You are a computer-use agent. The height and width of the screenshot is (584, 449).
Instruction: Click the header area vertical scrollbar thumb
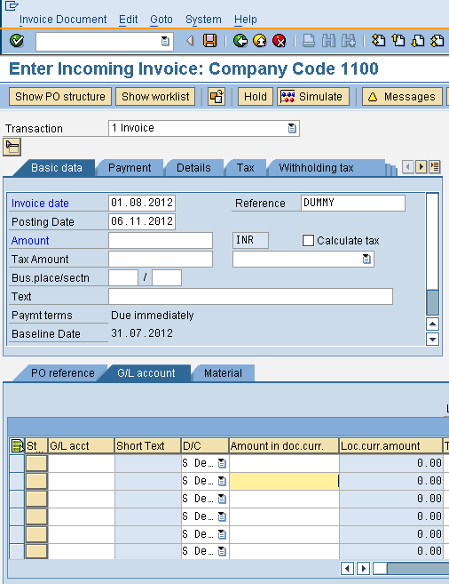point(432,302)
